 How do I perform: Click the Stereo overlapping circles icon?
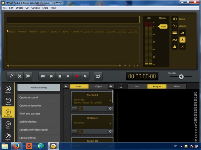(x=175, y=19)
